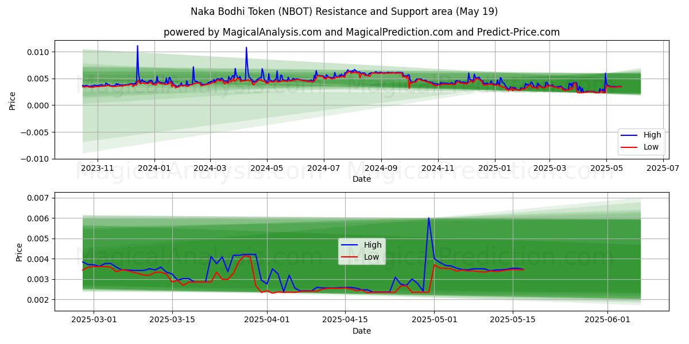Click the '2024-07' tick label
Screen dimensions: 689x344
[x=324, y=168]
